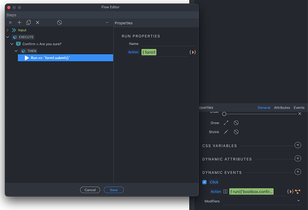The width and height of the screenshot is (308, 210).
Task: Expand the Input tree node
Action: 8,30
